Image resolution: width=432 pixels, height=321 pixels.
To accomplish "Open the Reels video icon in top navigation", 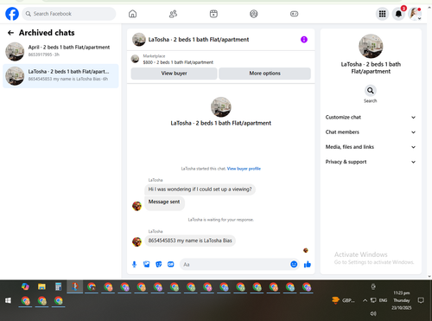I will (x=213, y=14).
